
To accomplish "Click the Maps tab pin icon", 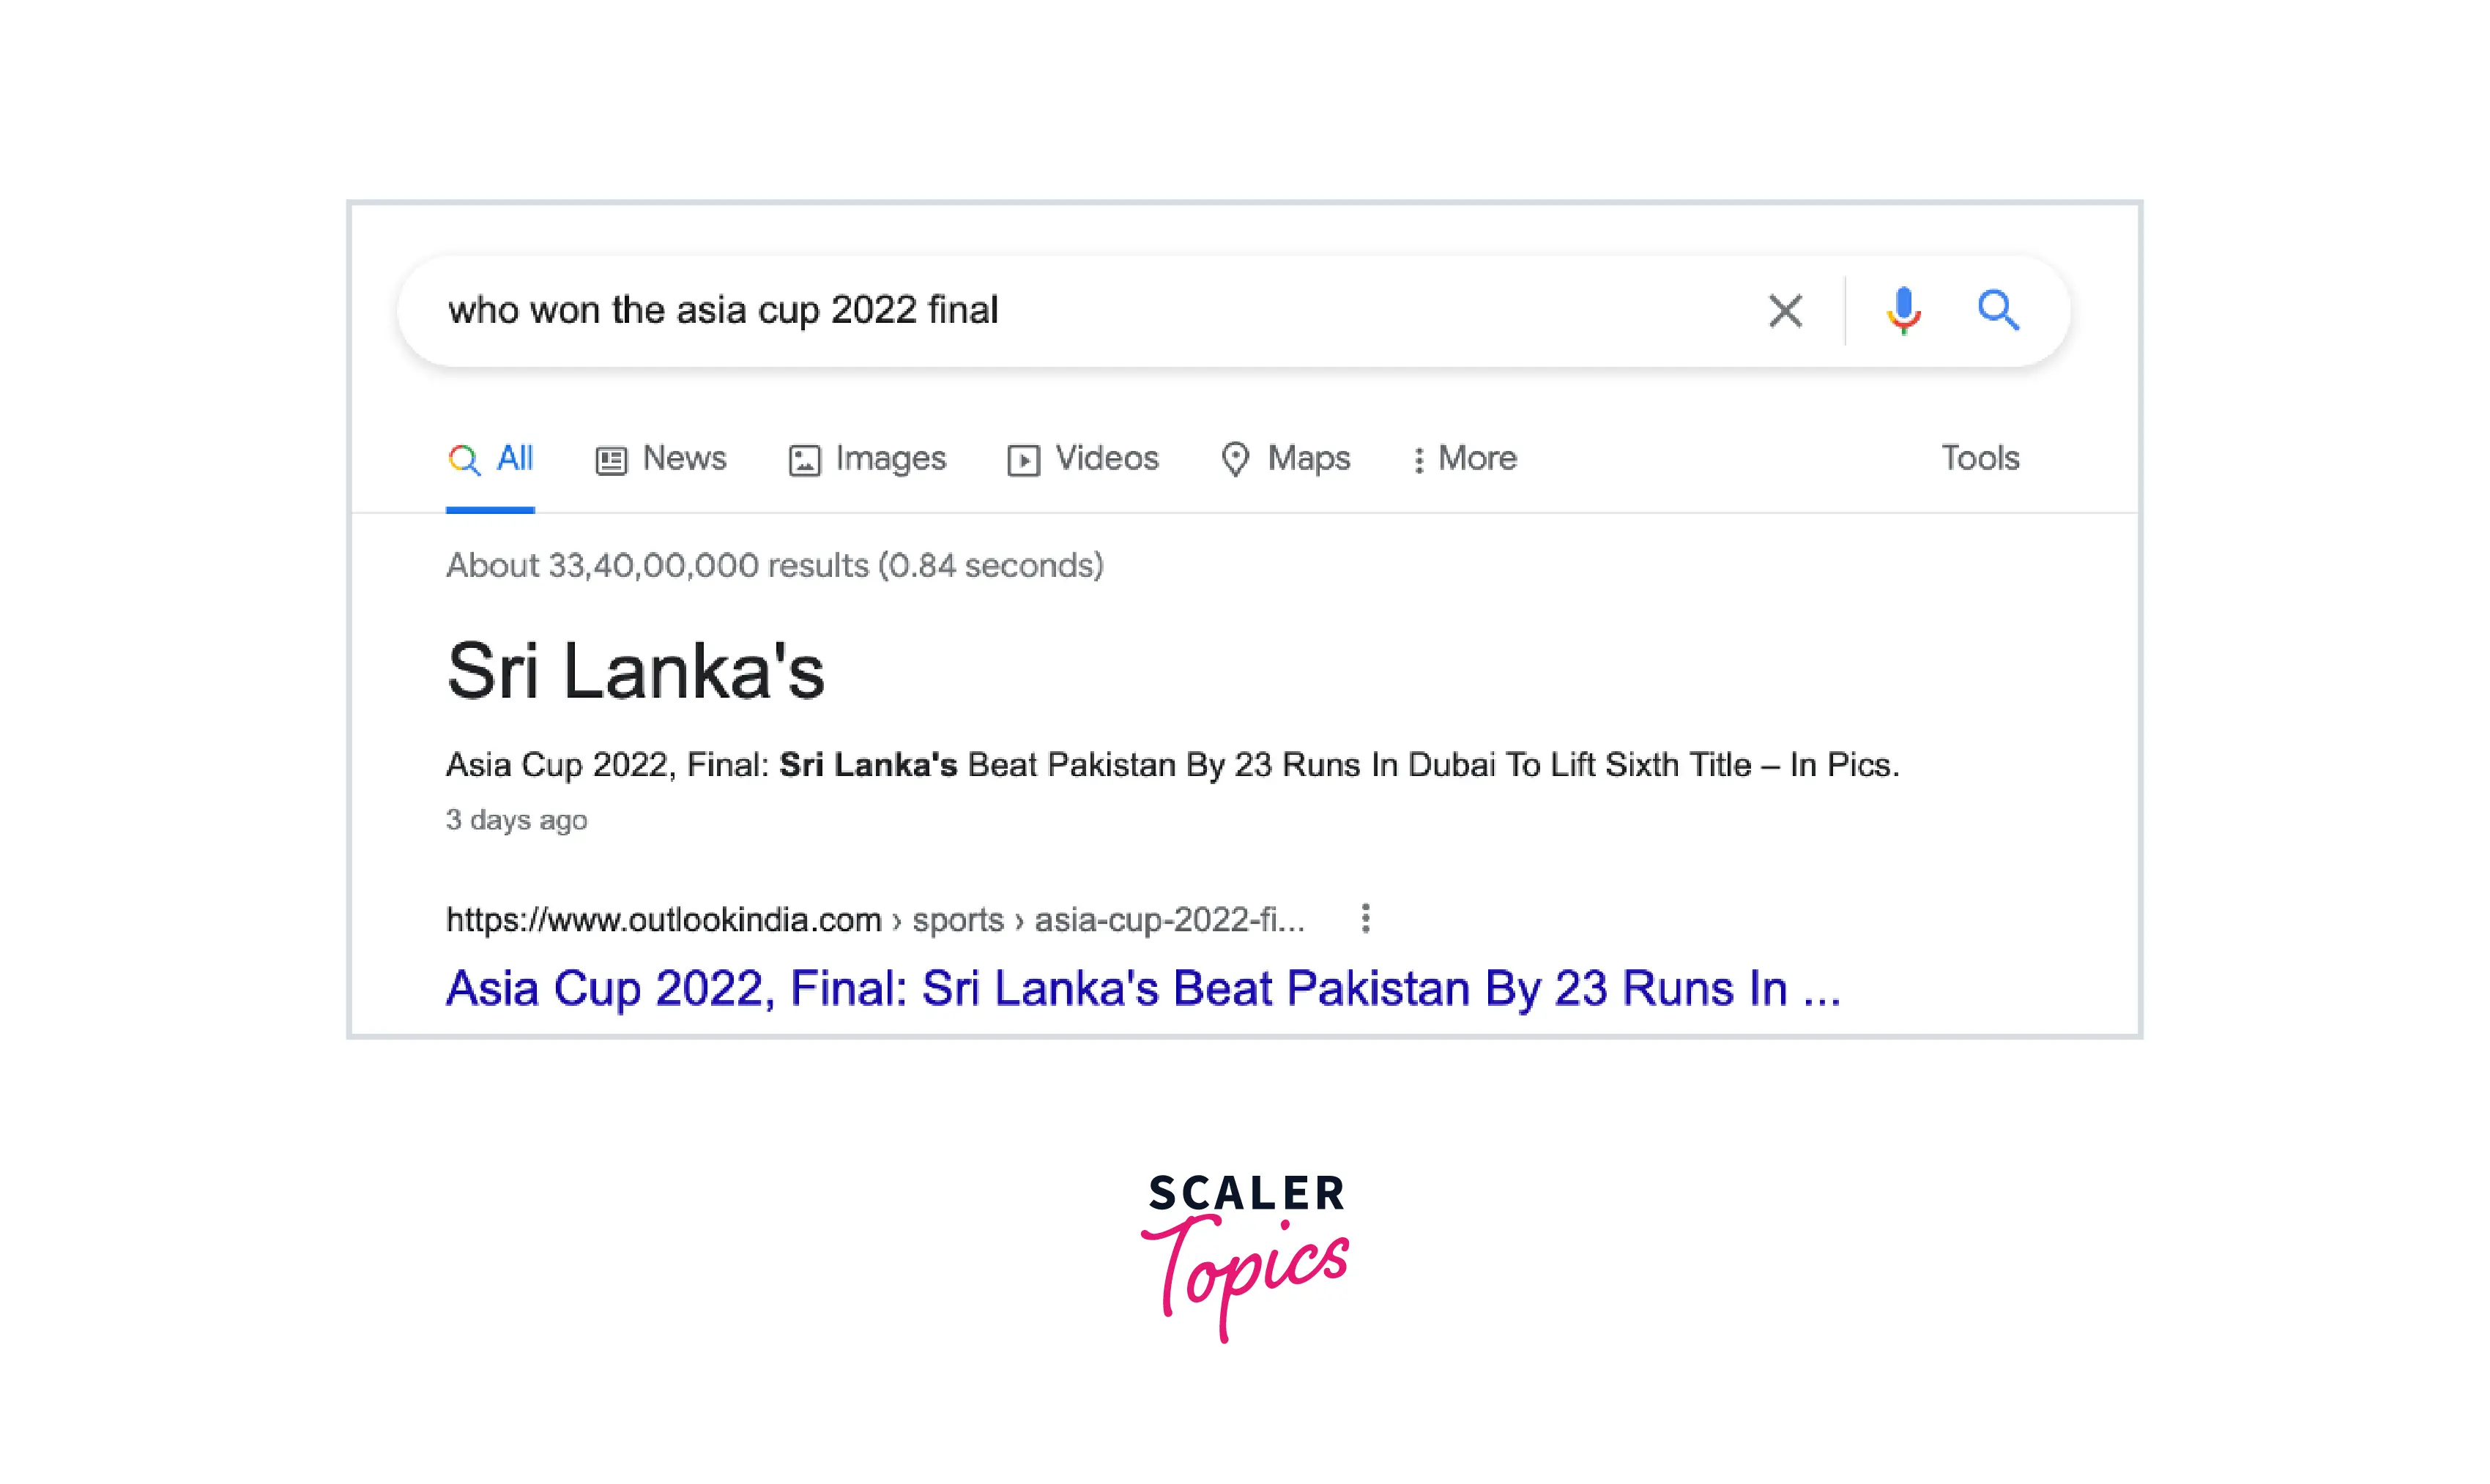I will click(1235, 459).
